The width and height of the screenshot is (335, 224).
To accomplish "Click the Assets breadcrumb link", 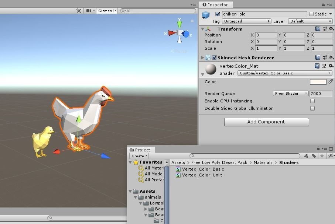I will tap(178, 162).
